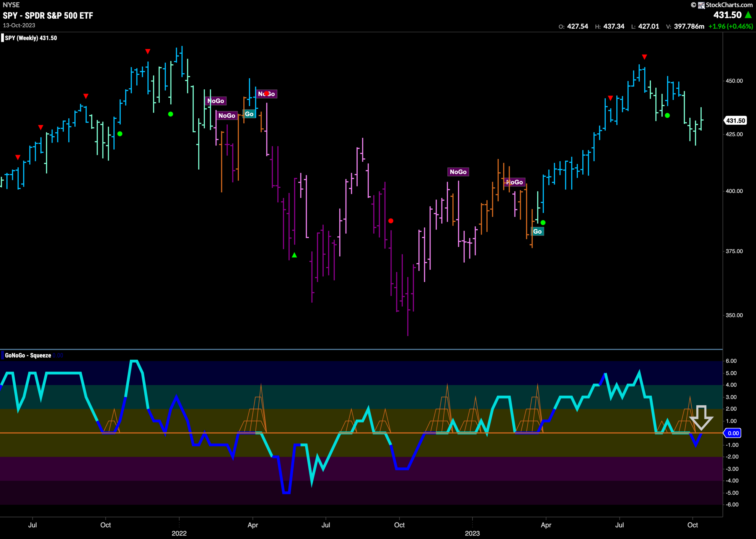
Task: Click the red dot near October 2022
Action: click(x=391, y=221)
